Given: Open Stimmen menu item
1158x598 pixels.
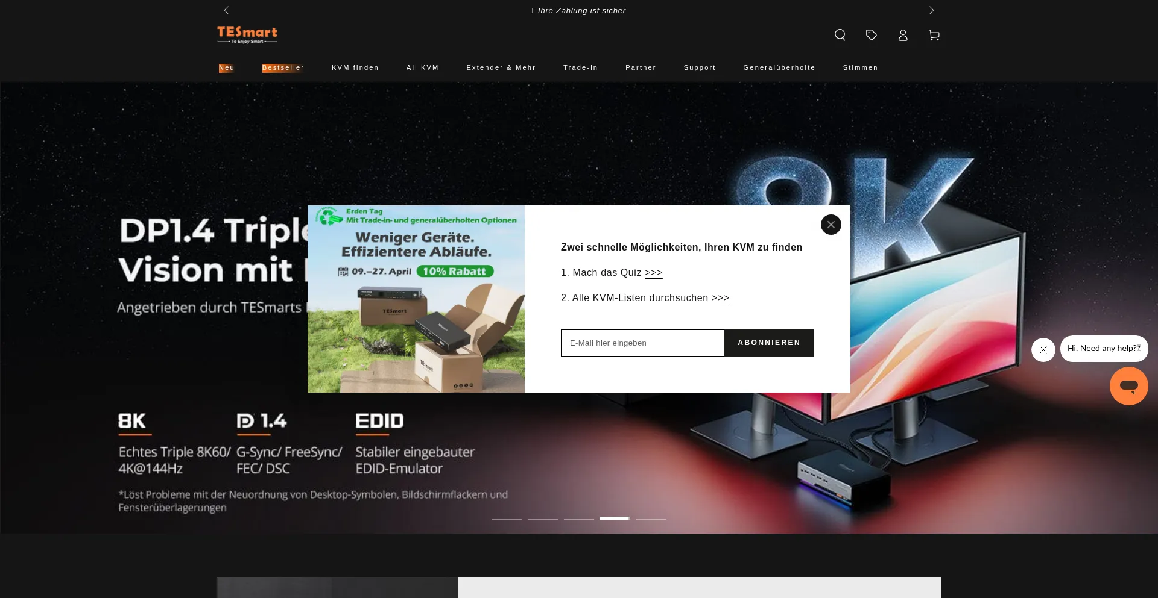Looking at the screenshot, I should coord(861,67).
